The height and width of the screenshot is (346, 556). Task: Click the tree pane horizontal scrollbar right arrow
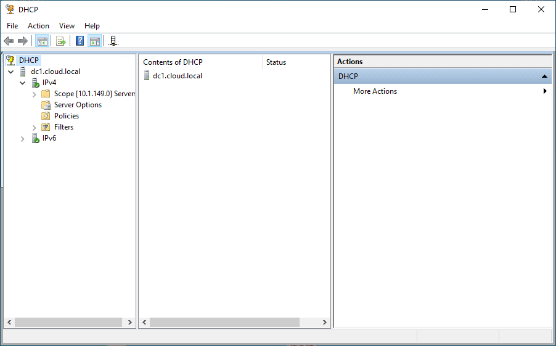[130, 322]
